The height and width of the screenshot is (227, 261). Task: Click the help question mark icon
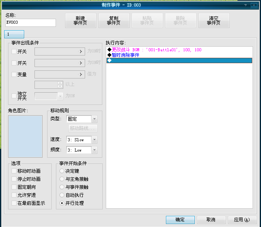click(x=245, y=5)
